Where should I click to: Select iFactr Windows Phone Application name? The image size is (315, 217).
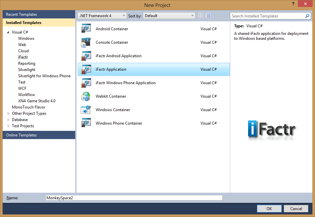click(126, 83)
